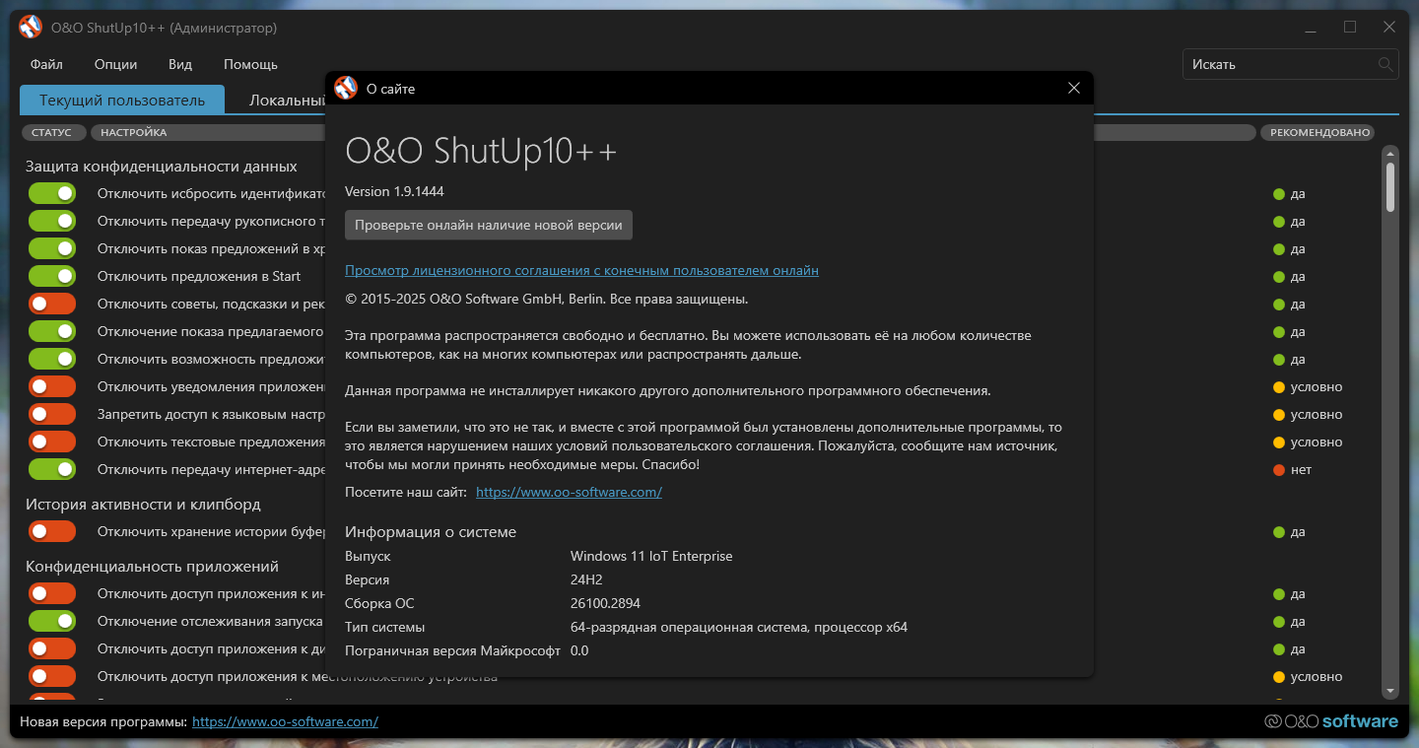
Task: Click the scrollbar up arrow
Action: pyautogui.click(x=1390, y=153)
